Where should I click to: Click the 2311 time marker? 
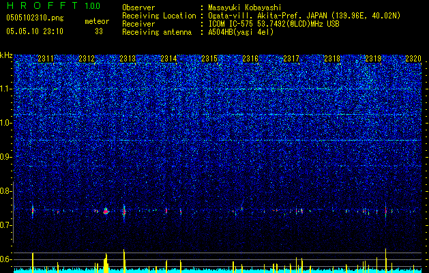pyautogui.click(x=46, y=59)
